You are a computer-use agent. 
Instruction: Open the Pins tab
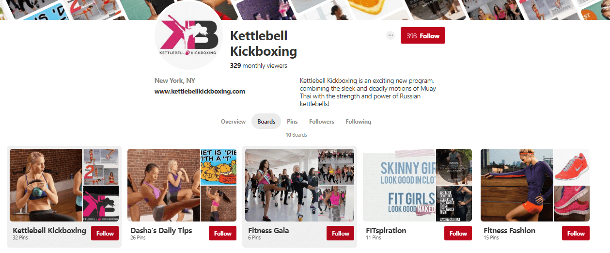(x=292, y=122)
